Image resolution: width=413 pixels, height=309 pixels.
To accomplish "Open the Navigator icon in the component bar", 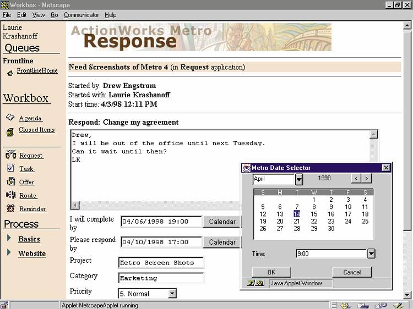I will click(345, 305).
